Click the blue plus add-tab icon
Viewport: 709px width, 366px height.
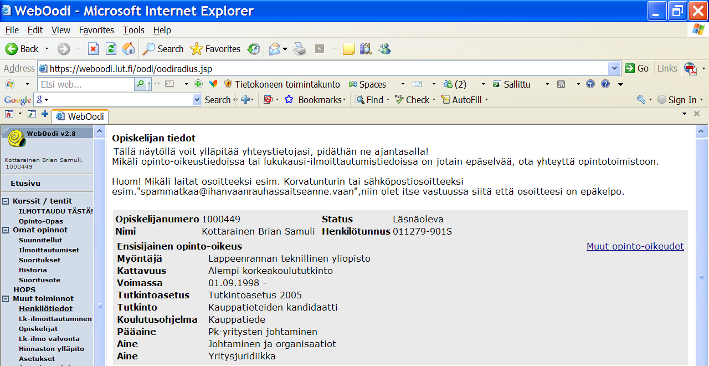(x=45, y=114)
